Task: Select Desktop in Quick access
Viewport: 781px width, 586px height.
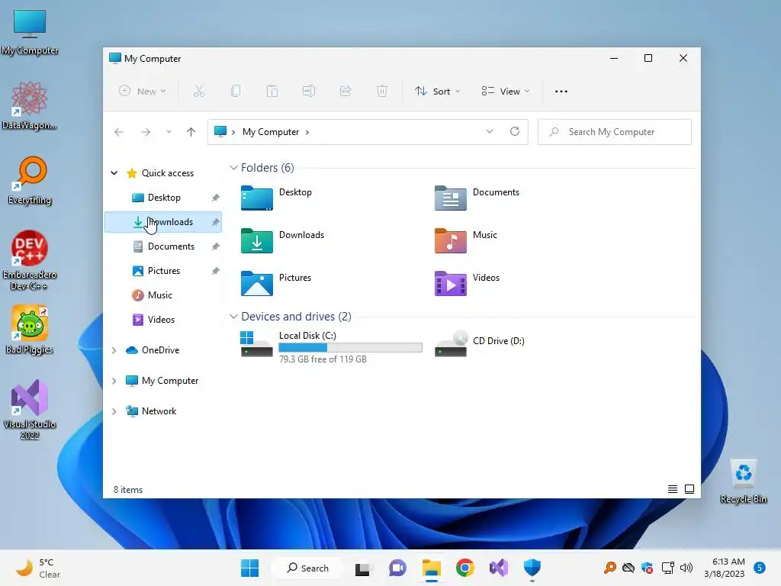Action: (163, 198)
